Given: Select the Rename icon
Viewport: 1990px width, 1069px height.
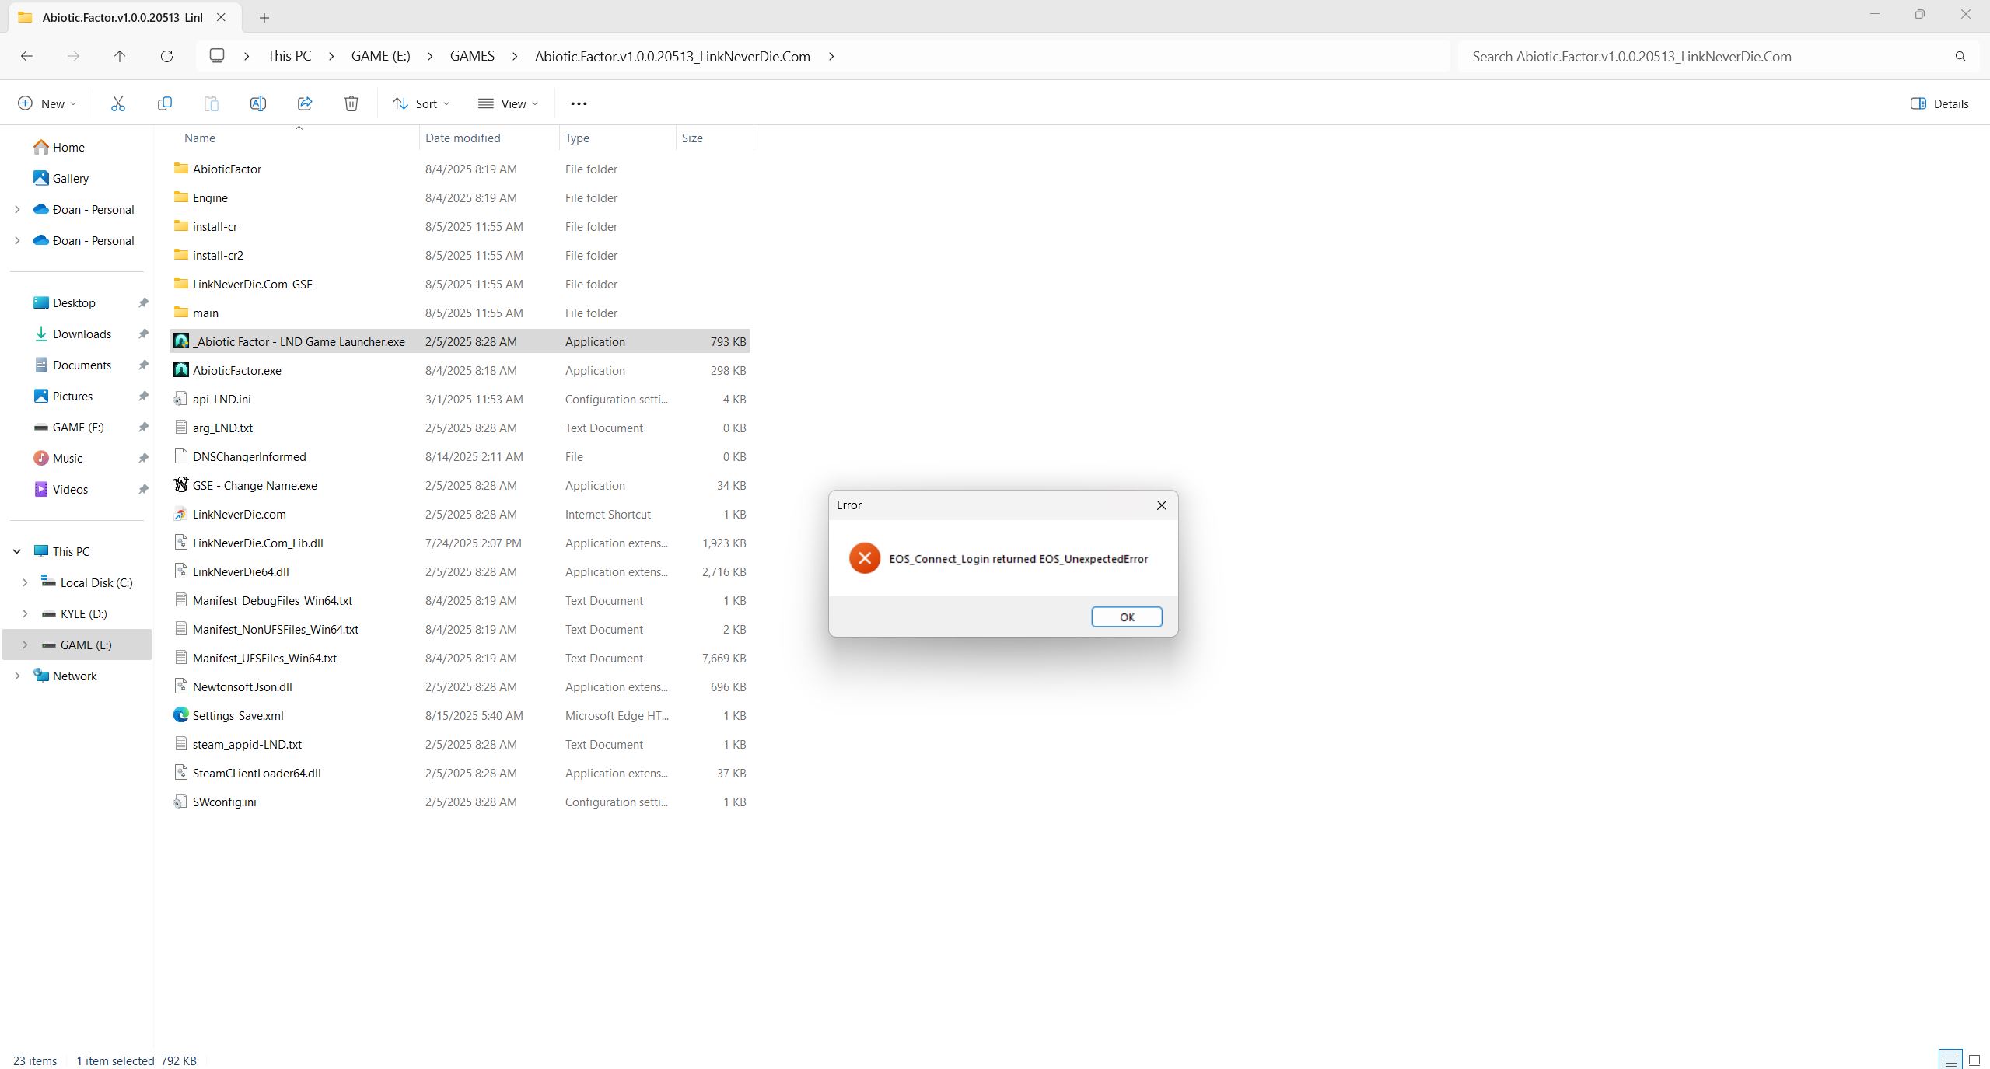Looking at the screenshot, I should [258, 103].
